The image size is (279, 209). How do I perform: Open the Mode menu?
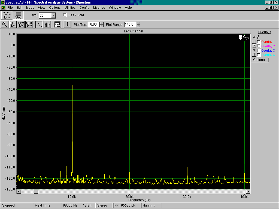(30, 8)
